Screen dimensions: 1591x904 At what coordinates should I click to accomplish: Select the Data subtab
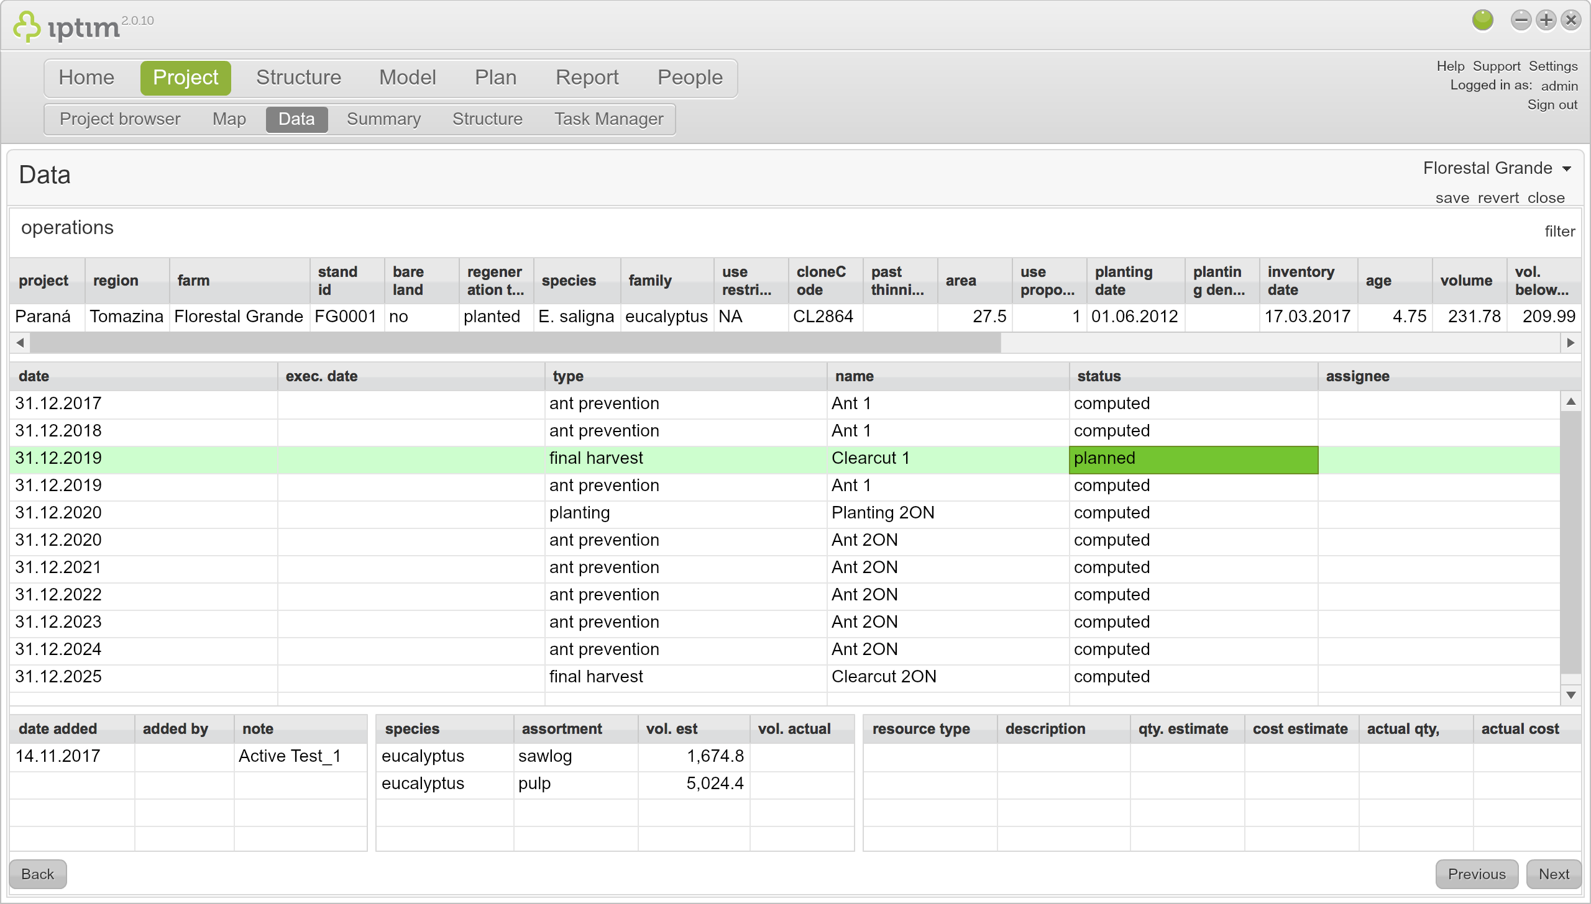pyautogui.click(x=296, y=119)
